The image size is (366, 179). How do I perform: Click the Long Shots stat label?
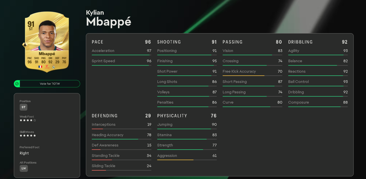click(x=167, y=82)
